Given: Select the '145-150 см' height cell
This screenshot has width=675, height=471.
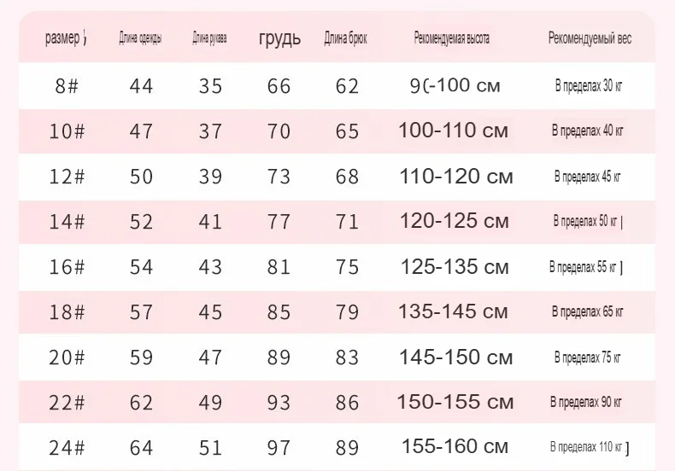Looking at the screenshot, I should (456, 358).
